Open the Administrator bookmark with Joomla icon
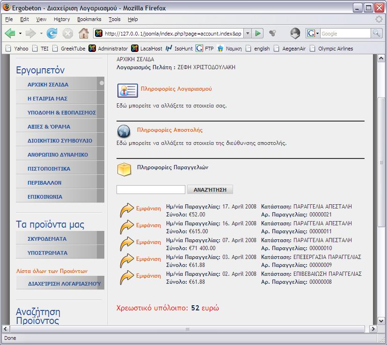Screen dimensions: 387x345 coord(109,48)
